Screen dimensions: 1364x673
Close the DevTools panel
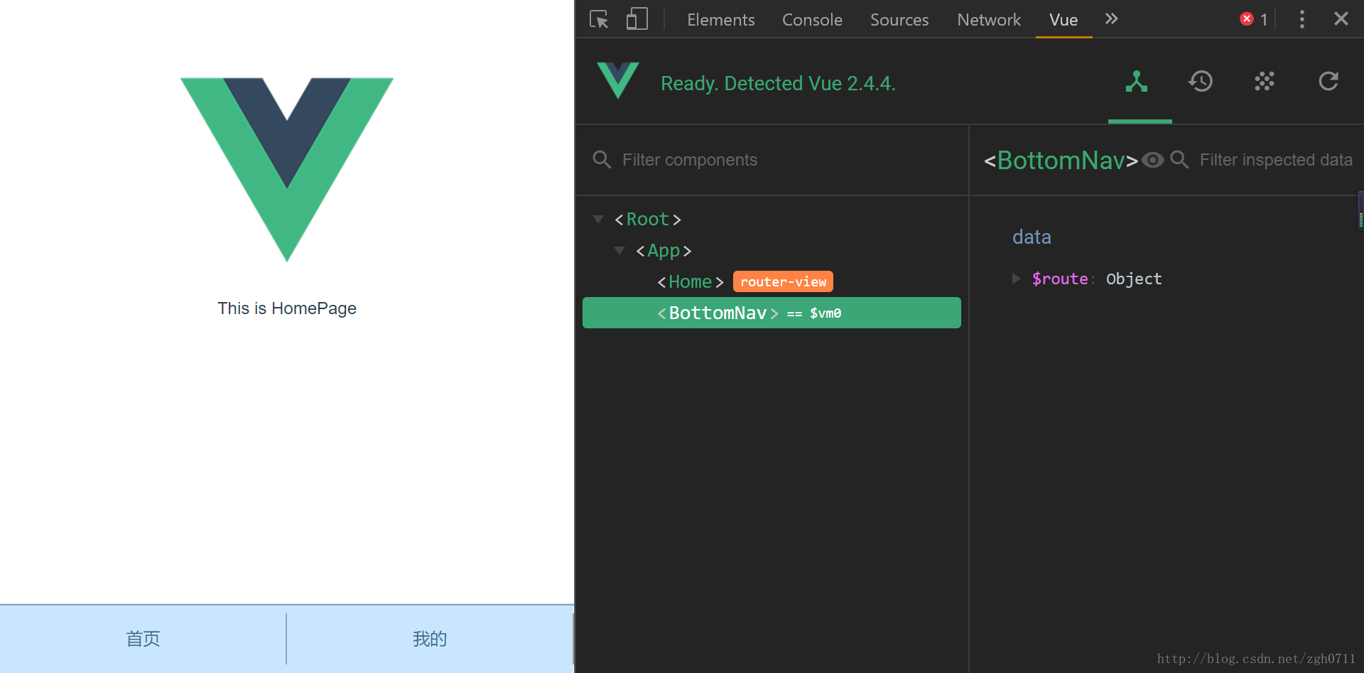(x=1341, y=18)
